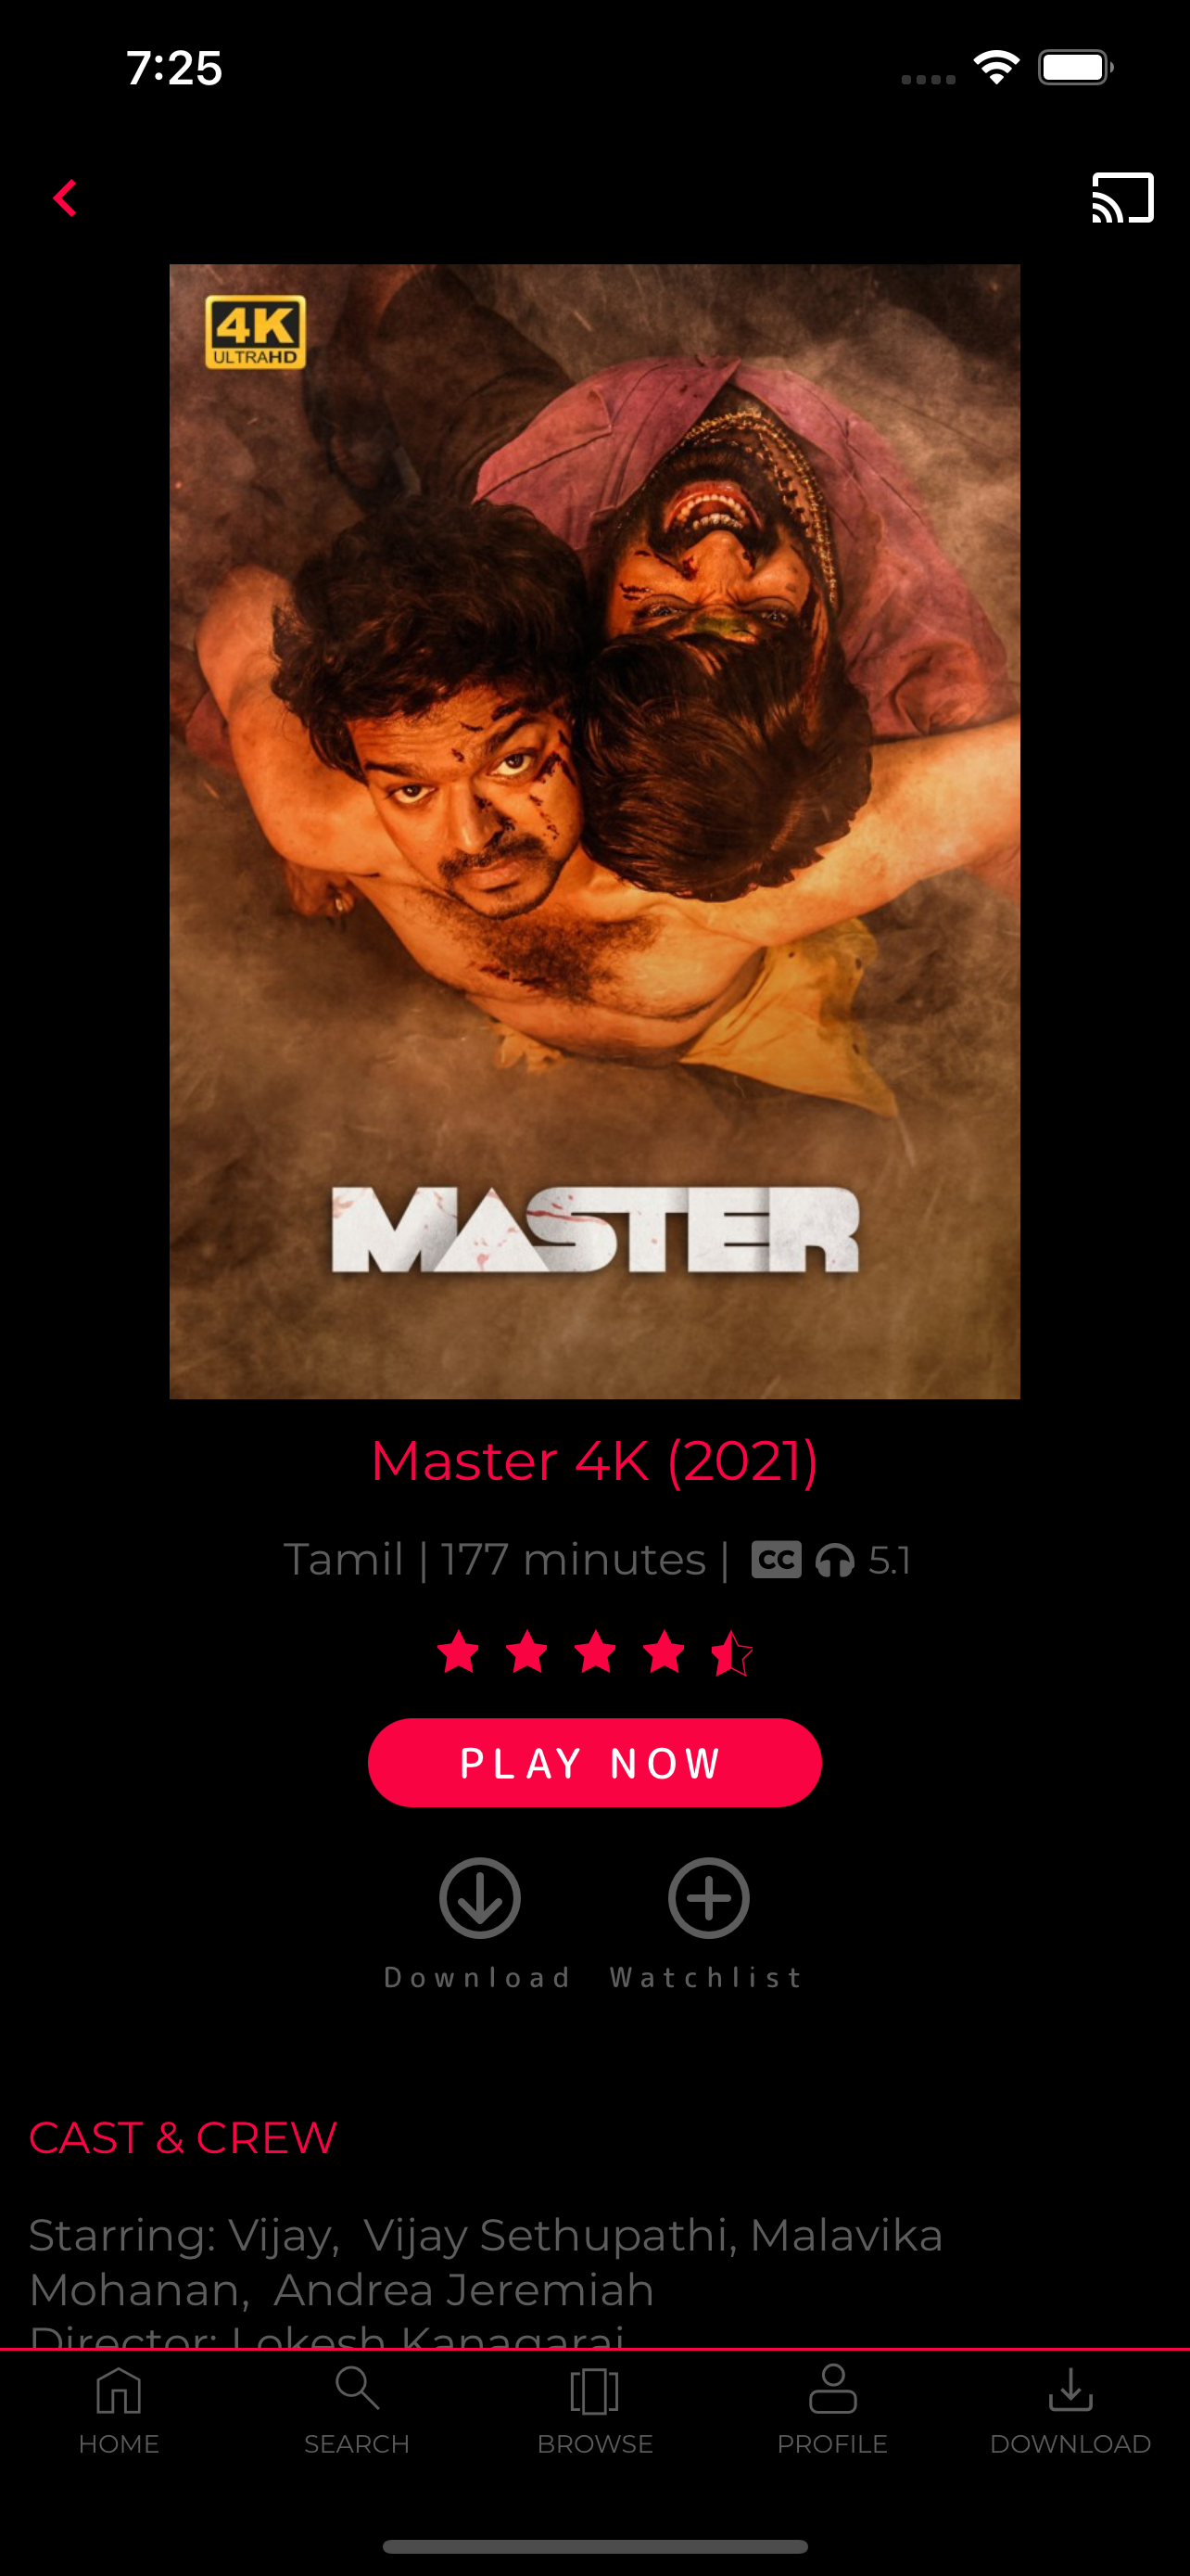Select the half-filled fifth star
1190x2576 pixels.
click(x=732, y=1651)
